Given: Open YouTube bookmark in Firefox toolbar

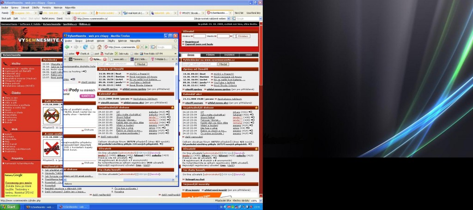Looking at the screenshot, I should coord(107,54).
